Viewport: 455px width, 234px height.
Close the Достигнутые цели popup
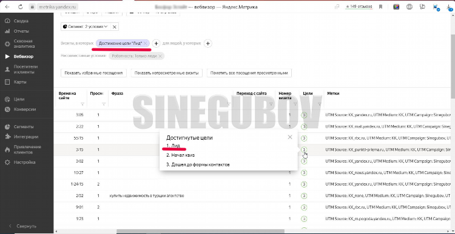click(290, 137)
